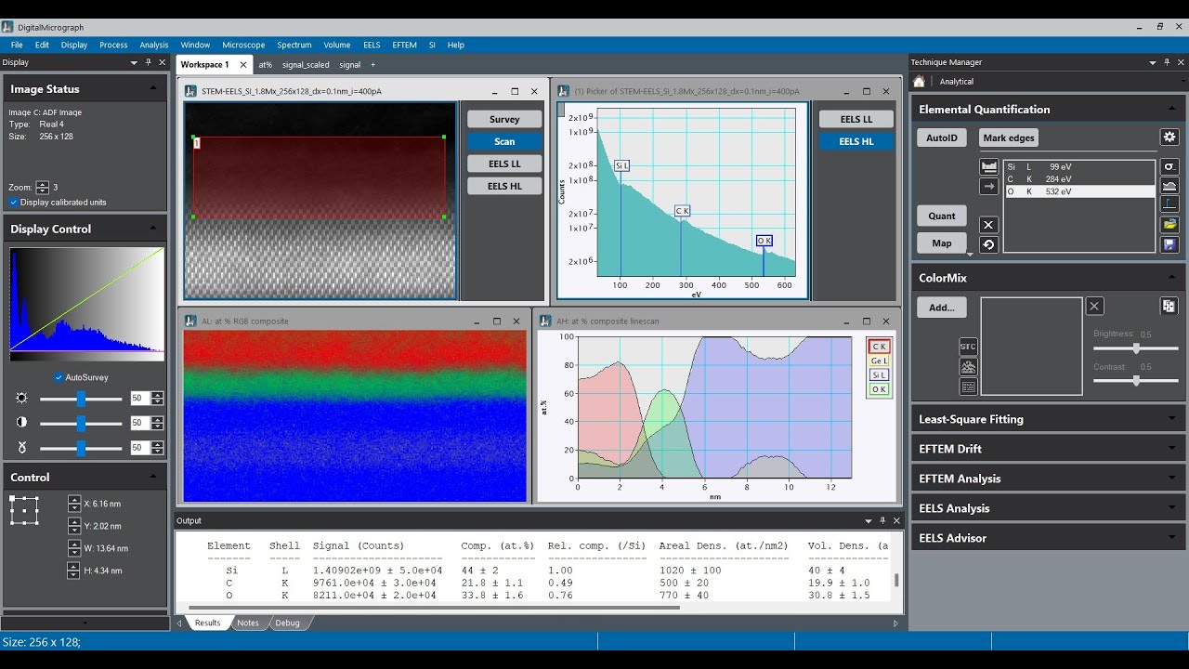1189x669 pixels.
Task: Pin the Display panel
Action: (148, 62)
